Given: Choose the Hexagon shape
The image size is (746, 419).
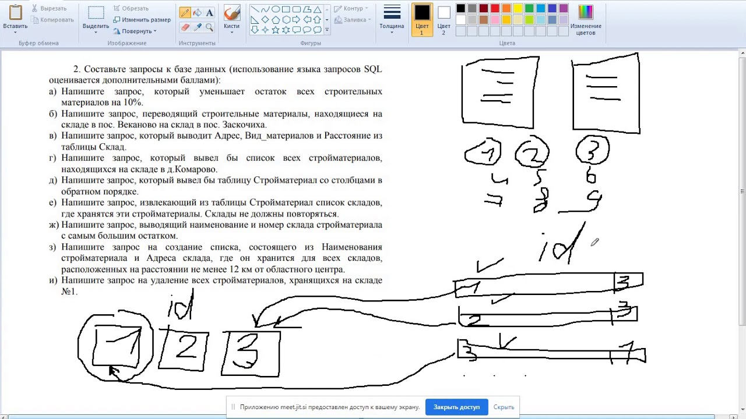Looking at the screenshot, I should coord(286,20).
